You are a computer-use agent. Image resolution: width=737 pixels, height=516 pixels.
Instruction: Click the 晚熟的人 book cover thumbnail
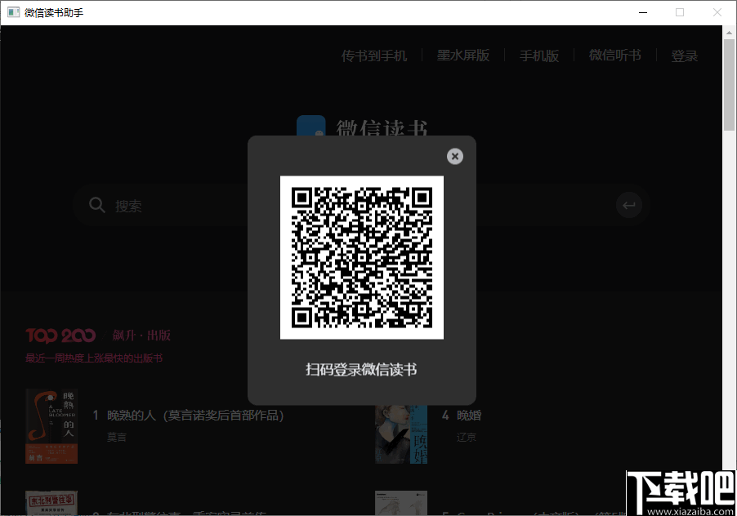tap(51, 425)
